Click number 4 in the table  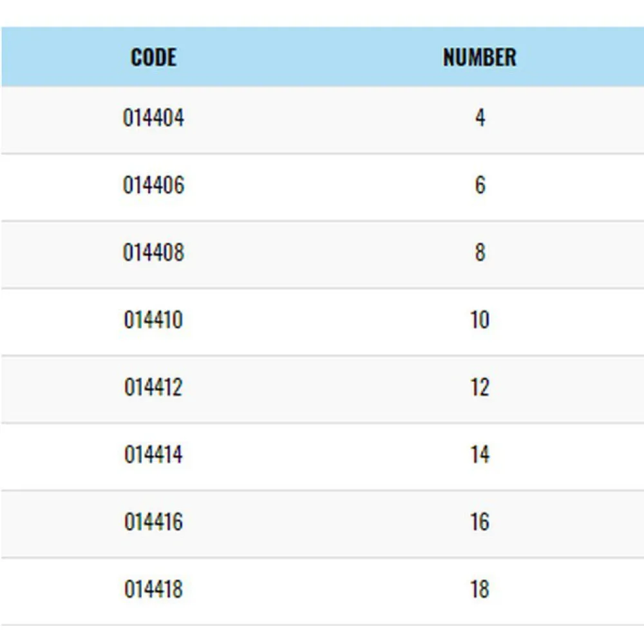[x=480, y=118]
